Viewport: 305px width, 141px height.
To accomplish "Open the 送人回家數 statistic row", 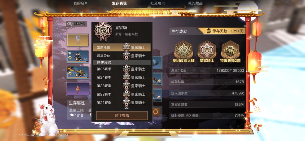I will [x=207, y=93].
